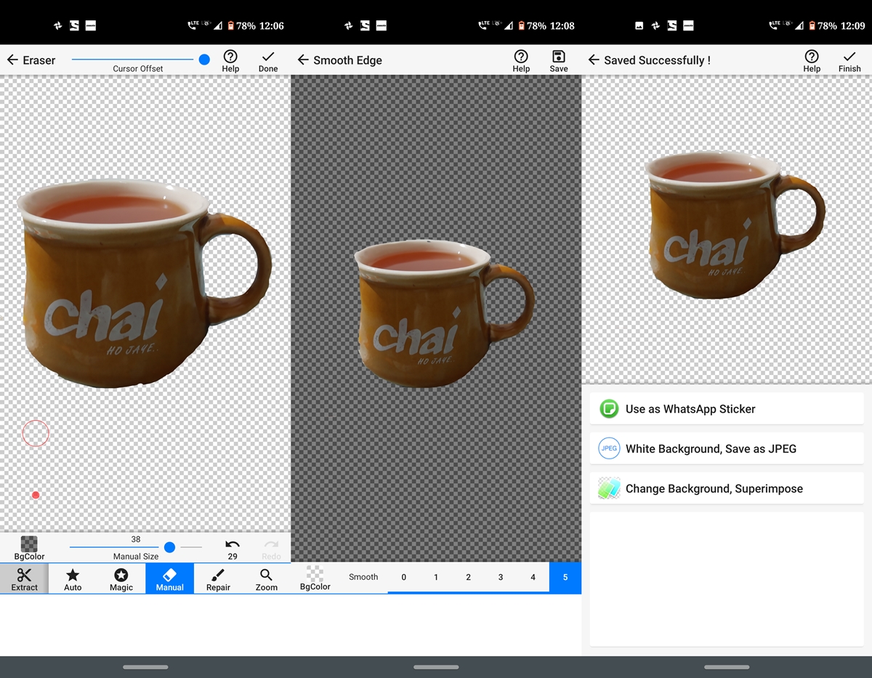Choose White Background, Save as JPEG
Screen dimensions: 872x678
(x=727, y=448)
